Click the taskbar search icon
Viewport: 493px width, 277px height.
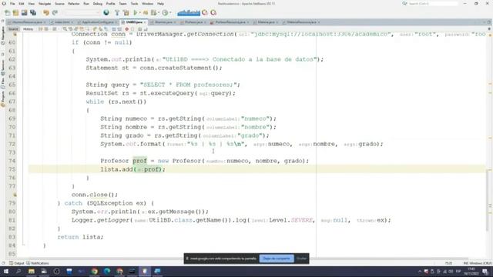click(x=18, y=271)
